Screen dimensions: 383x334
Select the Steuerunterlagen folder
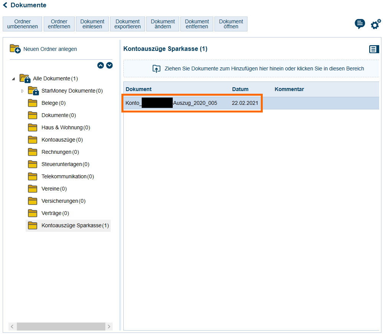[65, 164]
